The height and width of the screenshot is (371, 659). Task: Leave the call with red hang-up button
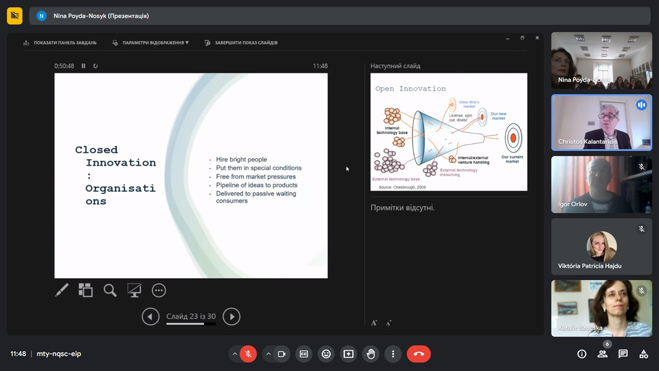tap(418, 354)
